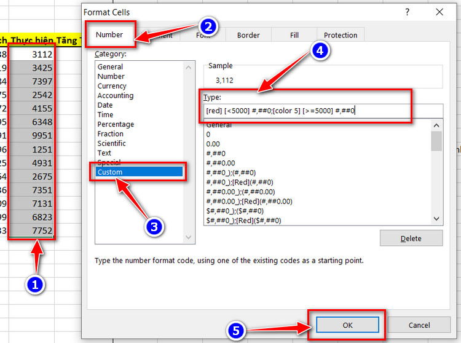Click the Category list scroll down arrow
This screenshot has height=343, width=461.
[189, 237]
